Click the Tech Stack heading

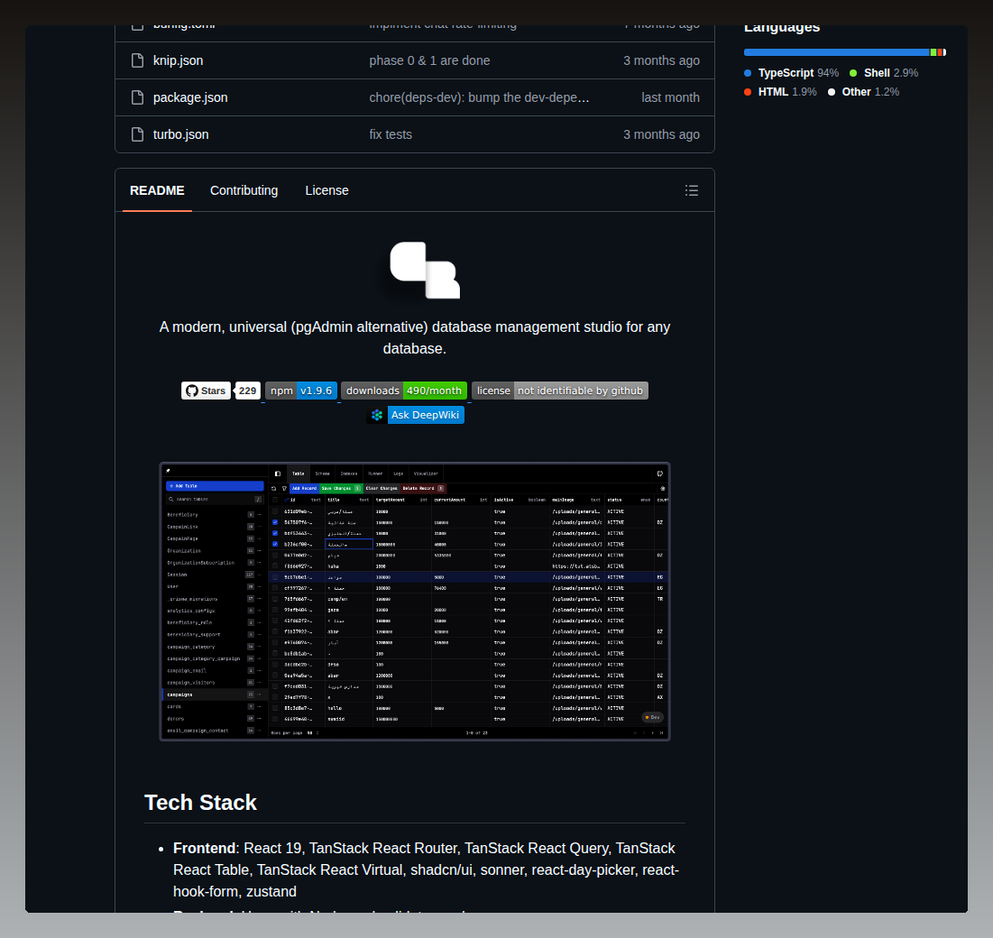pos(200,803)
